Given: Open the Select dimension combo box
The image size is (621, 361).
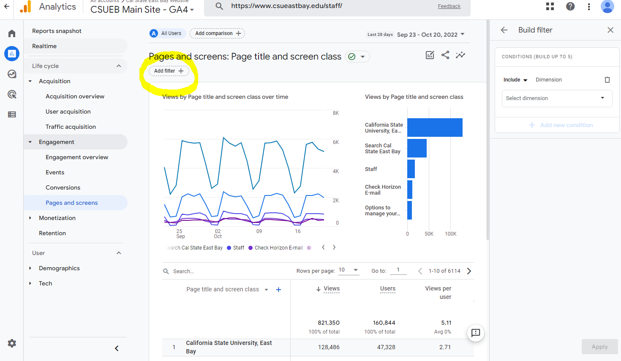Looking at the screenshot, I should (557, 98).
